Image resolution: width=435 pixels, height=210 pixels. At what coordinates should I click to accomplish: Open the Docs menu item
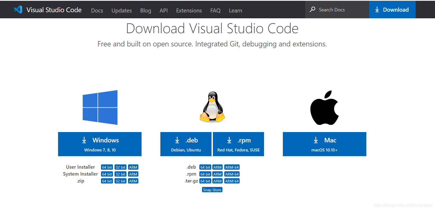pos(97,11)
